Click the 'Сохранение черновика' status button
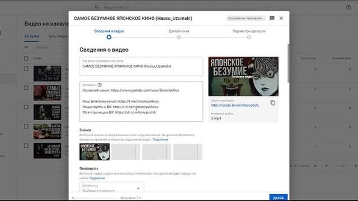 (x=246, y=18)
